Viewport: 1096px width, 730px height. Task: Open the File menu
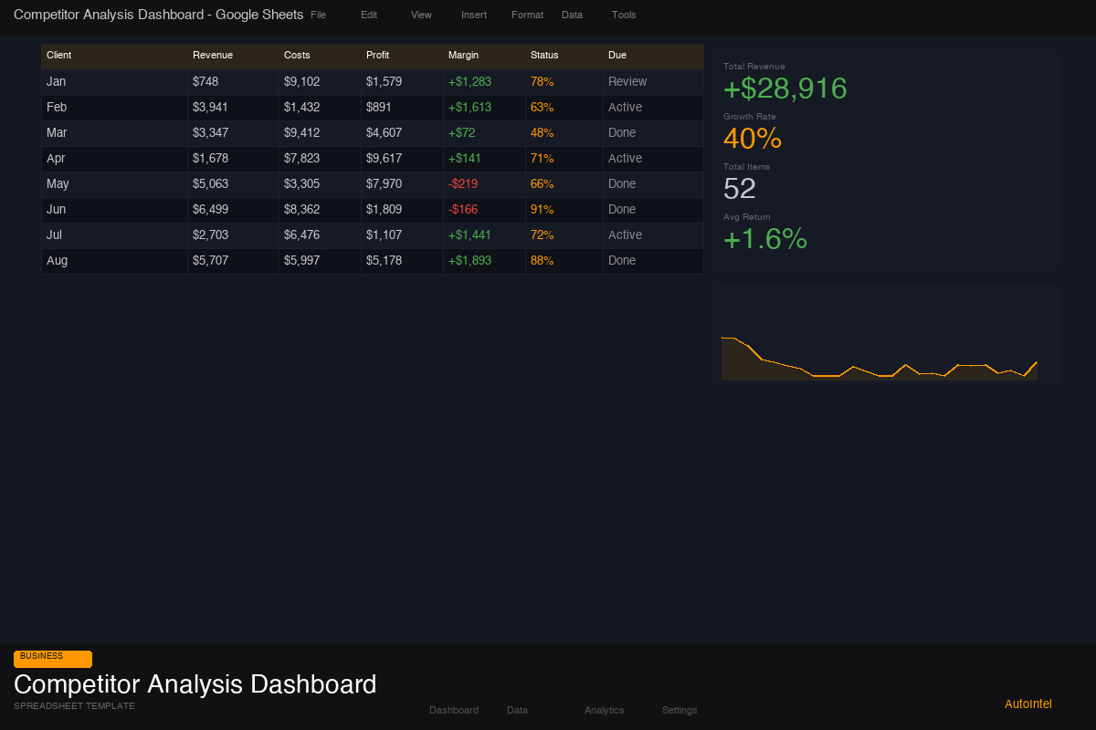click(318, 15)
